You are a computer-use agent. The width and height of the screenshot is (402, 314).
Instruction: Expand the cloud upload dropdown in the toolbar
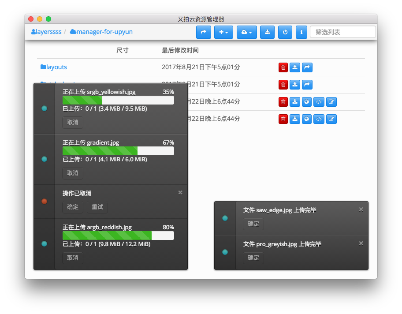247,32
